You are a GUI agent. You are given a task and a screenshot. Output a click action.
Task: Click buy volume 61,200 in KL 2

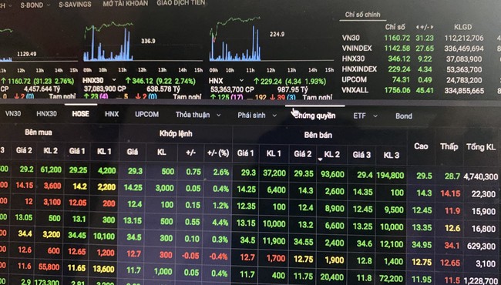click(x=51, y=169)
